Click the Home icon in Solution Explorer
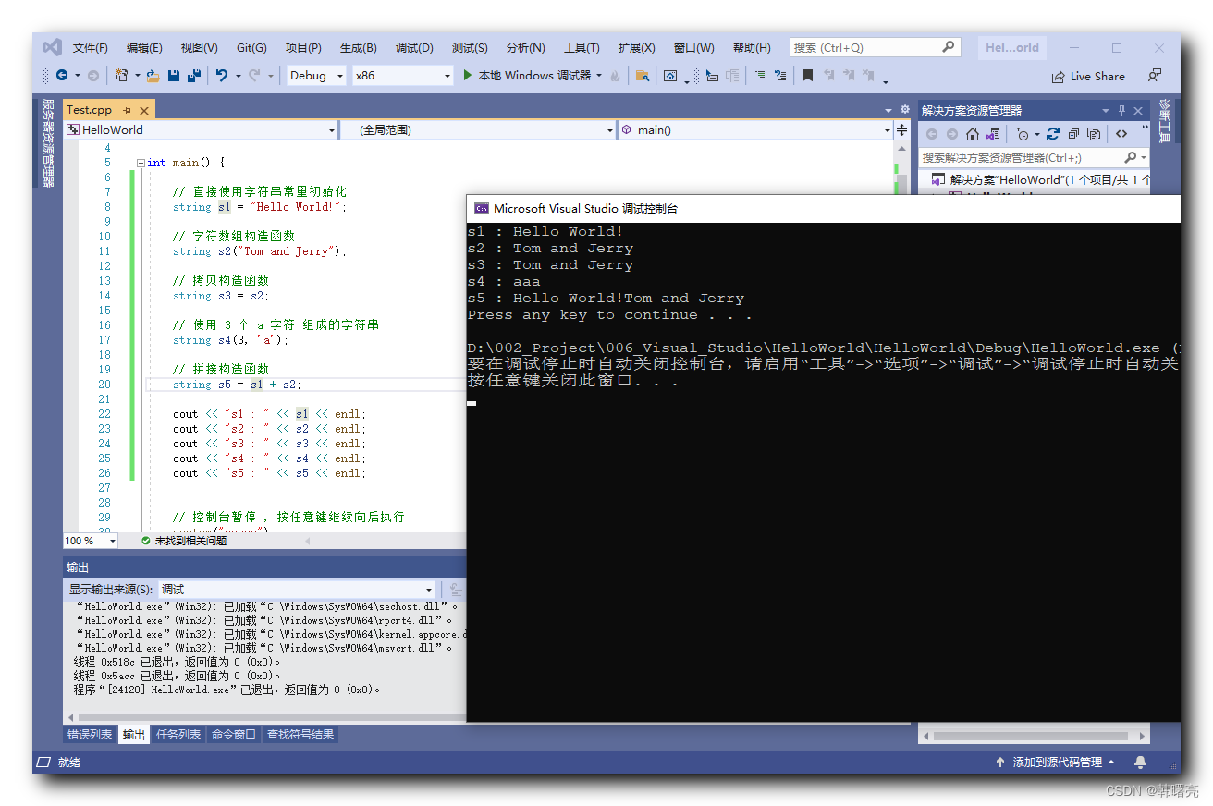Screen dimensions: 1213x806 click(973, 134)
